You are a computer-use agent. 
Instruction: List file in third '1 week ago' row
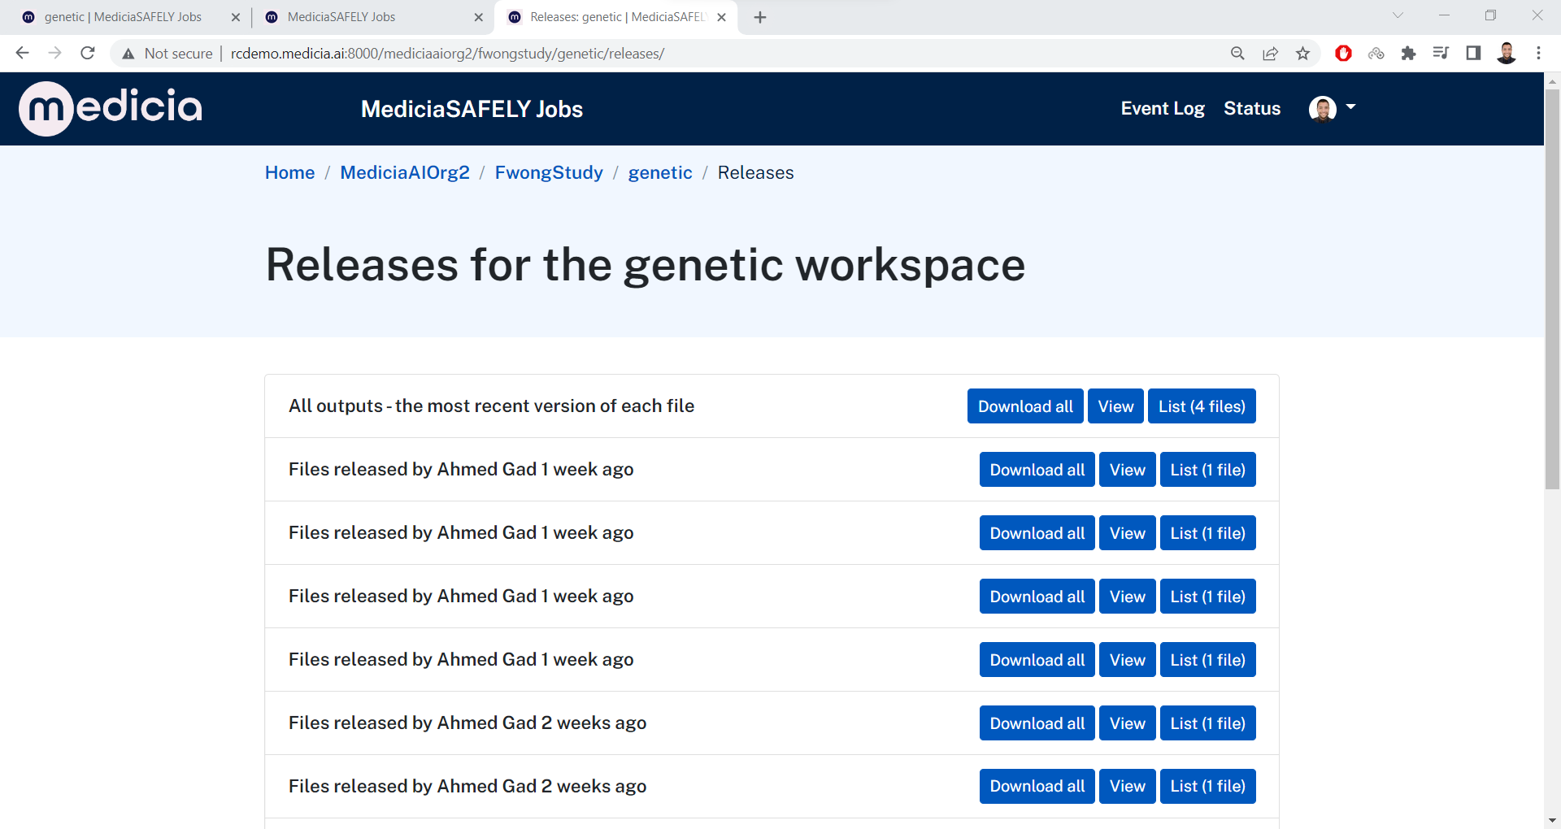click(x=1208, y=597)
